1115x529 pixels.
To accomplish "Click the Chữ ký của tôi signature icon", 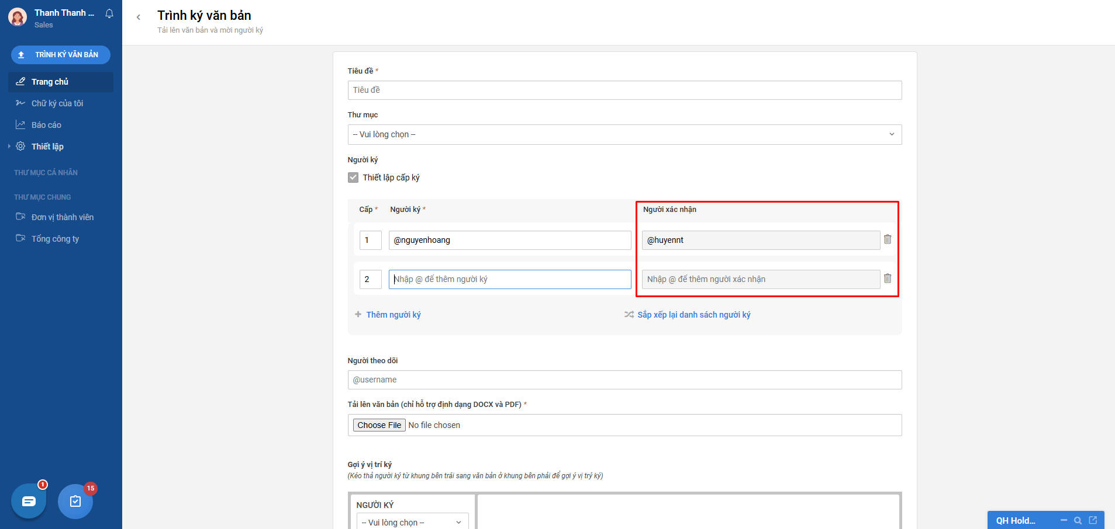I will [x=20, y=103].
